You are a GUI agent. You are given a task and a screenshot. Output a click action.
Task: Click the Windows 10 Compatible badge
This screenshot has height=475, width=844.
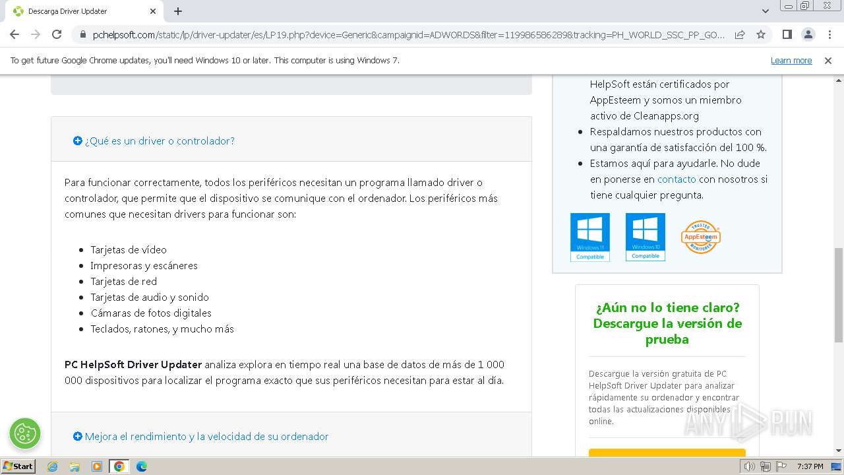[646, 237]
